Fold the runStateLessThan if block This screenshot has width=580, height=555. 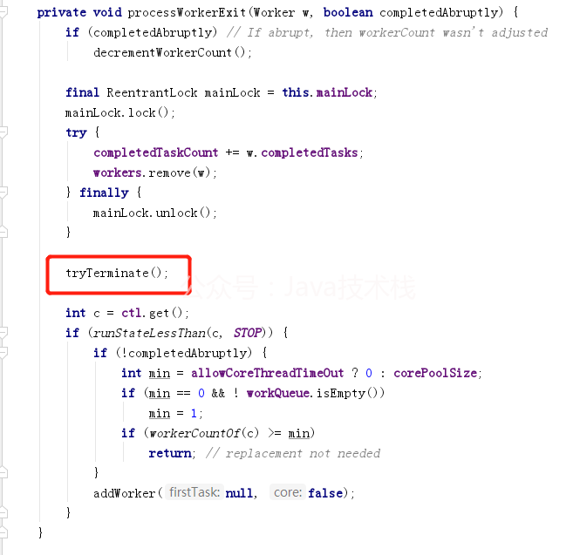3,333
